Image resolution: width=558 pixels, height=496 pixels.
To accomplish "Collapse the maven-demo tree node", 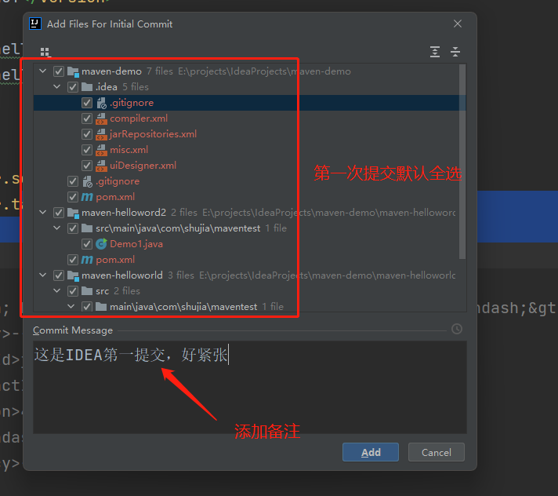I will 42,71.
